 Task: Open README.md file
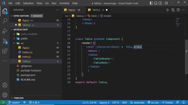(36, 80)
